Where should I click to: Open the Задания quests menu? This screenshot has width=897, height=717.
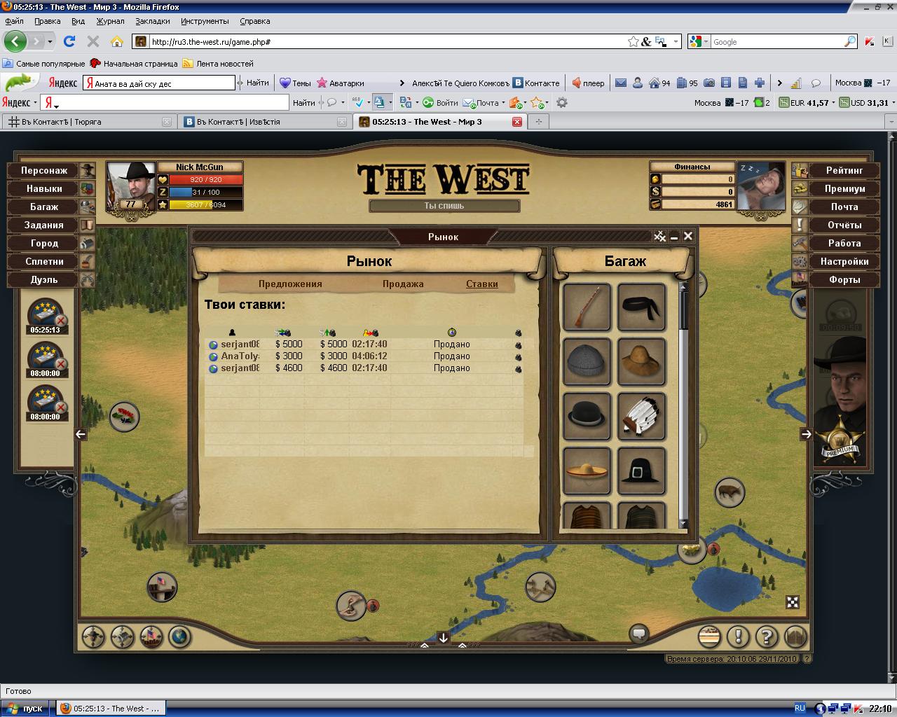pos(44,225)
